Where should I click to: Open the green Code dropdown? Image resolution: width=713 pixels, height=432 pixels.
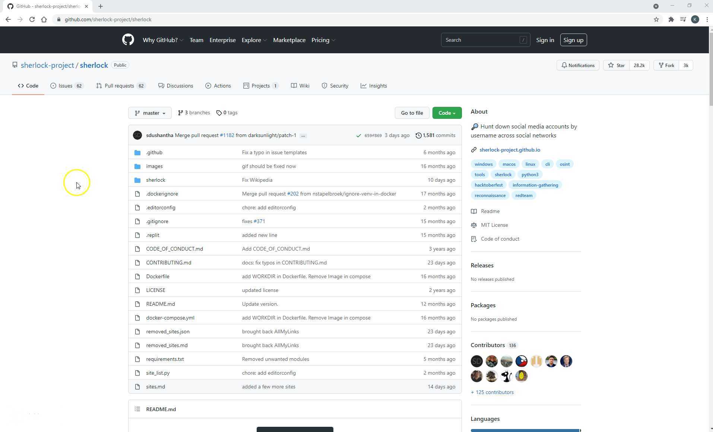click(x=447, y=113)
